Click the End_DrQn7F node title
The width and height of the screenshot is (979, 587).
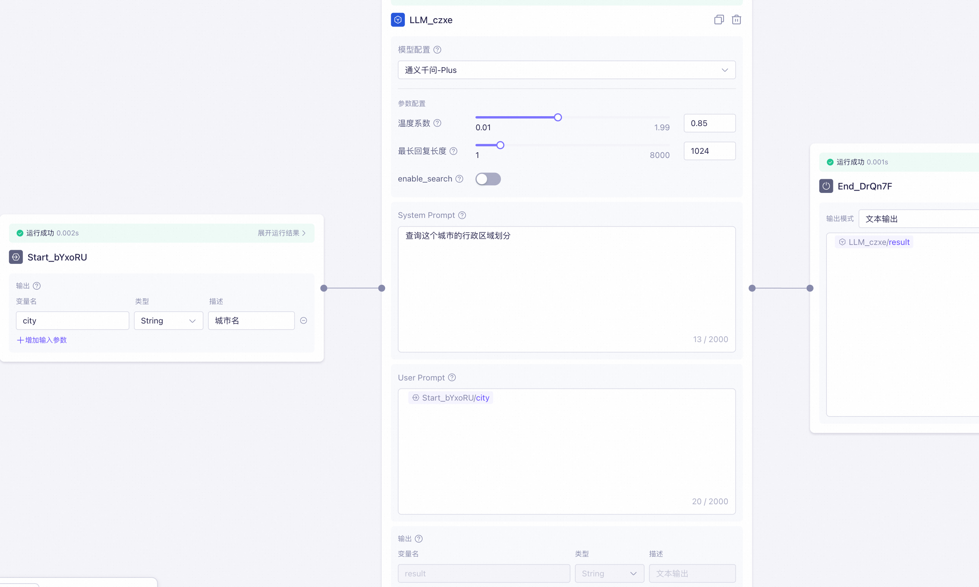click(865, 186)
